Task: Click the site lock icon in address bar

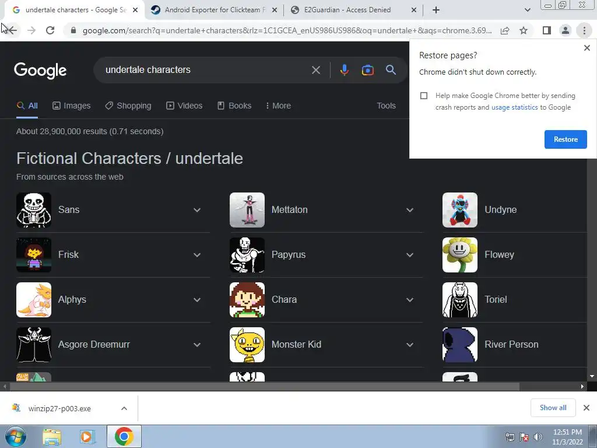Action: click(74, 30)
